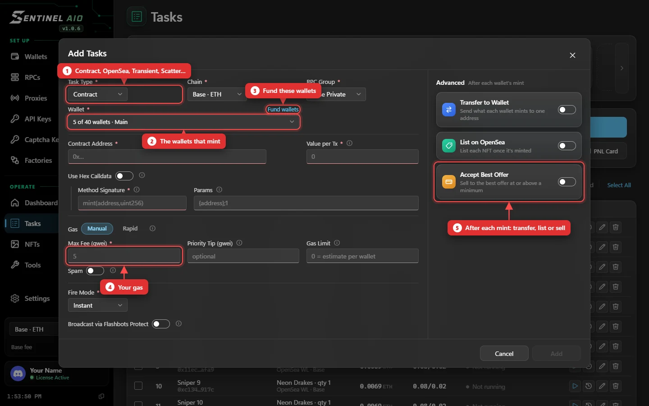Open the Task Type Contract dropdown
Image resolution: width=649 pixels, height=406 pixels.
click(x=98, y=94)
